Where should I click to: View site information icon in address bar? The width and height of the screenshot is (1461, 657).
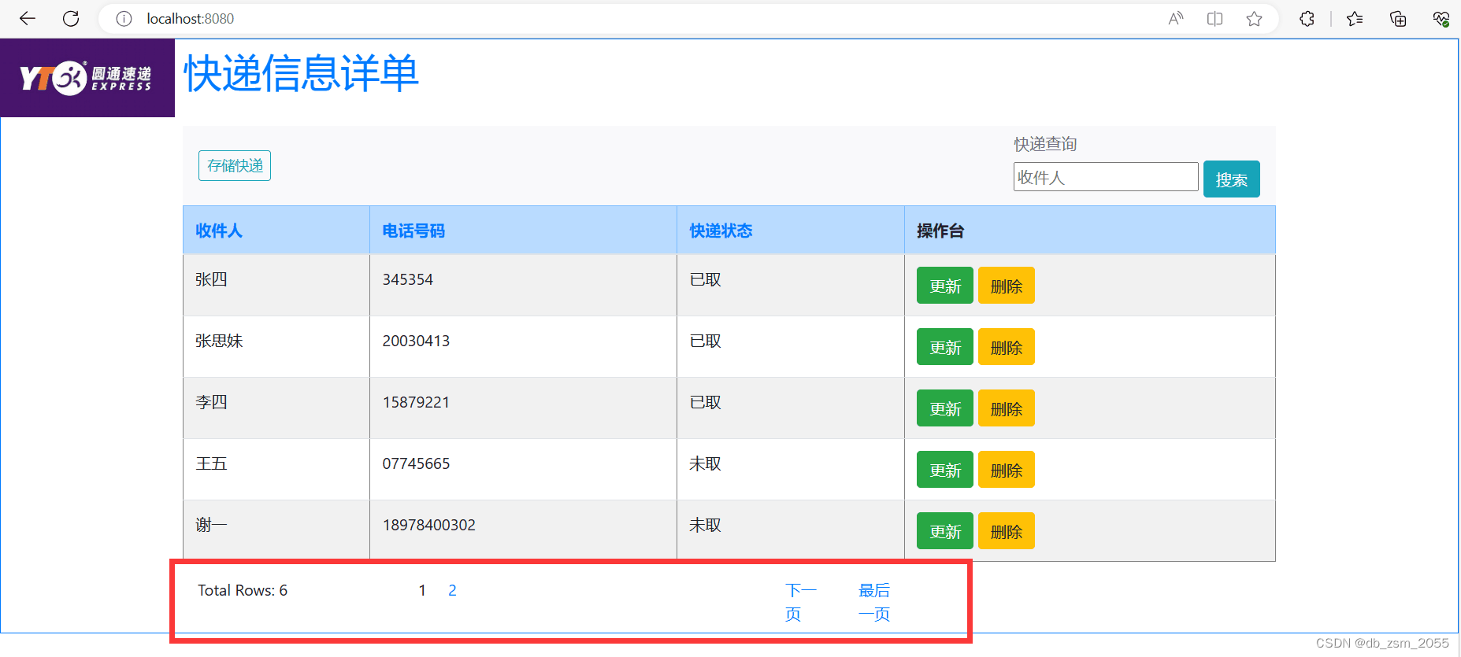pyautogui.click(x=124, y=19)
